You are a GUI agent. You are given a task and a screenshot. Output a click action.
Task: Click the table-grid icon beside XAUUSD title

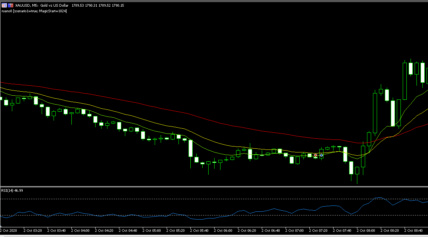4,5
